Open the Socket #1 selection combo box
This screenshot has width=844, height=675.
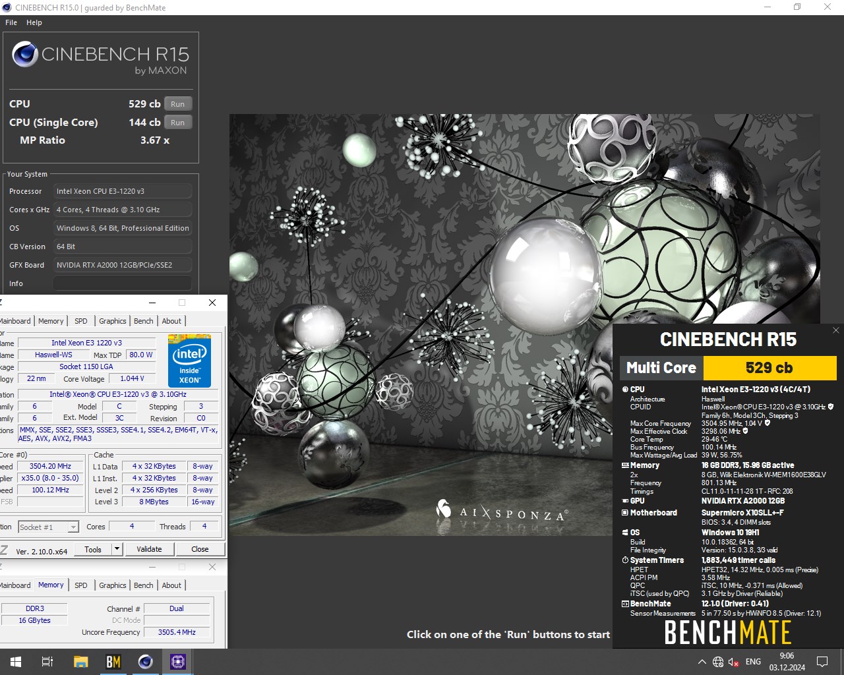tap(49, 527)
